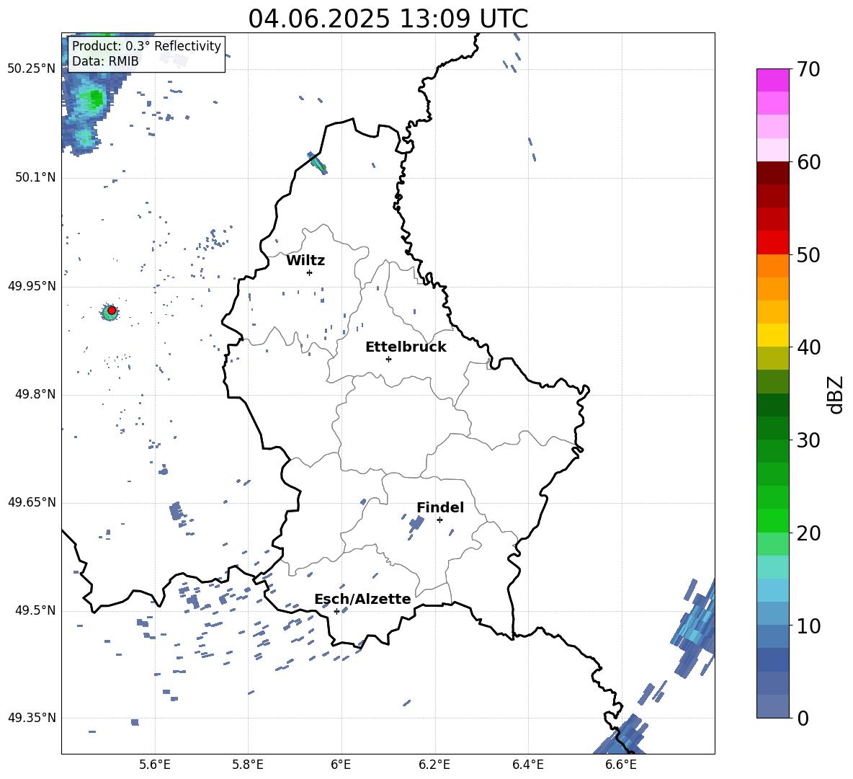Click the dark red color band below 60
The image size is (853, 779).
(x=772, y=173)
